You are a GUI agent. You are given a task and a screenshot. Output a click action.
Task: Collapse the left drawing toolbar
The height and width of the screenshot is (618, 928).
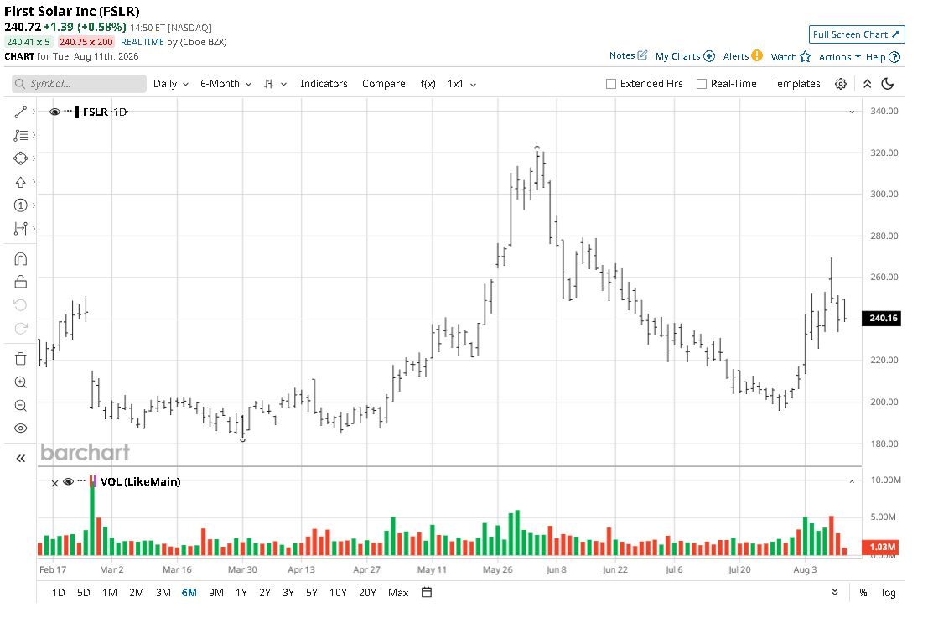point(21,458)
